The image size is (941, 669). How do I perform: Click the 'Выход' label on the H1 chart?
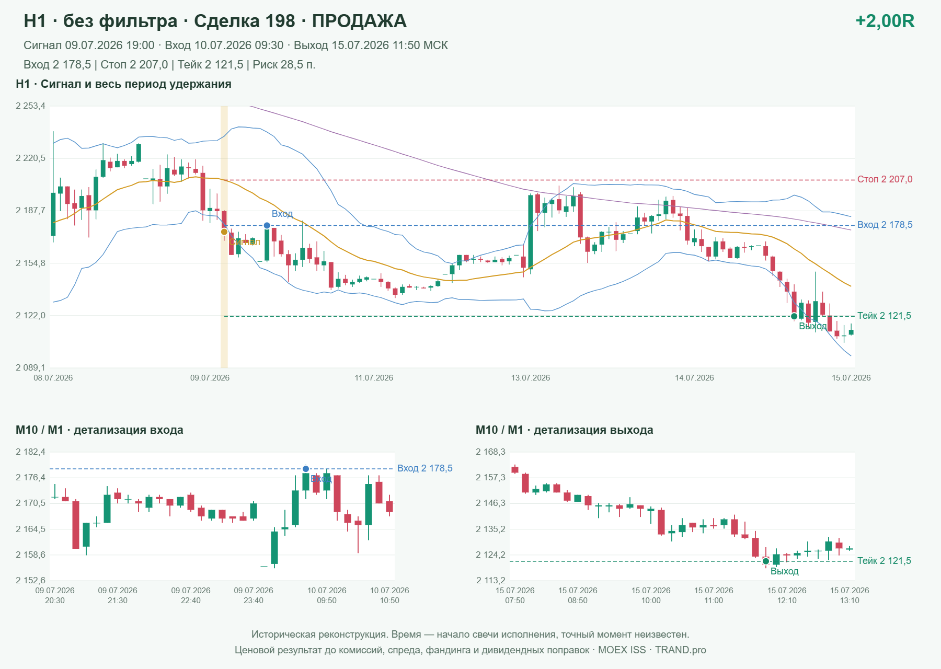point(812,326)
